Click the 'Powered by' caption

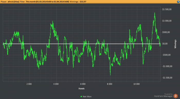click(x=168, y=94)
